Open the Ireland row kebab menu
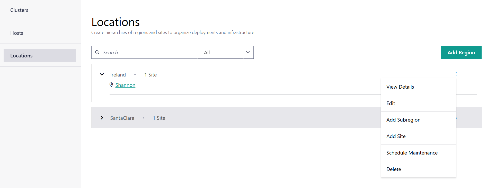The image size is (487, 188). click(456, 74)
